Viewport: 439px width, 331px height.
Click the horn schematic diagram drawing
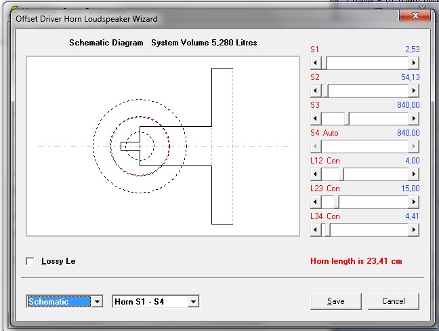(x=163, y=146)
